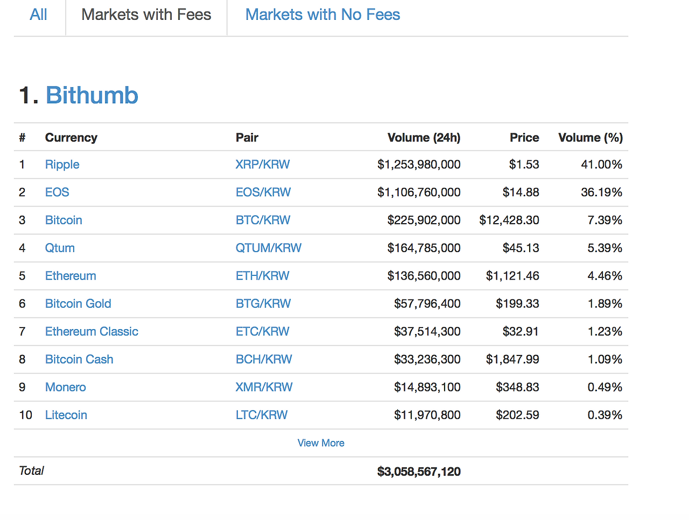The height and width of the screenshot is (520, 689).
Task: Switch to the All tab
Action: pos(39,15)
